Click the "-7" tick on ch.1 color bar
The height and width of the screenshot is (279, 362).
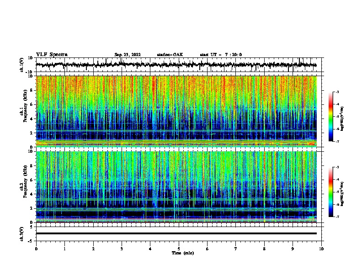point(337,141)
